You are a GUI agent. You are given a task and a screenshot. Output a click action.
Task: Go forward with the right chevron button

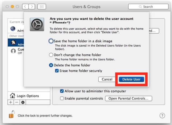tap(32, 7)
